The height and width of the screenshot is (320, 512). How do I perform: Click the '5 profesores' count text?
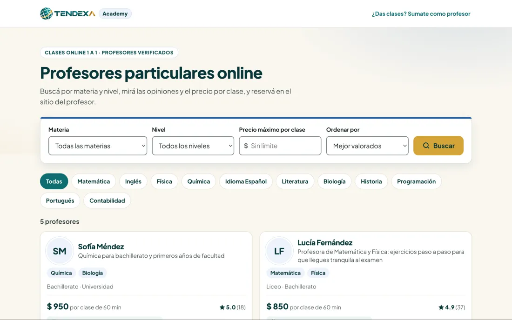pyautogui.click(x=60, y=221)
